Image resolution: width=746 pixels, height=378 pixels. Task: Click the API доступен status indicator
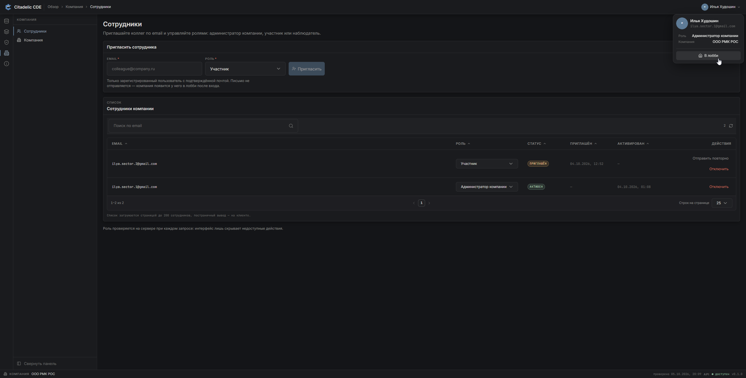[x=716, y=374]
